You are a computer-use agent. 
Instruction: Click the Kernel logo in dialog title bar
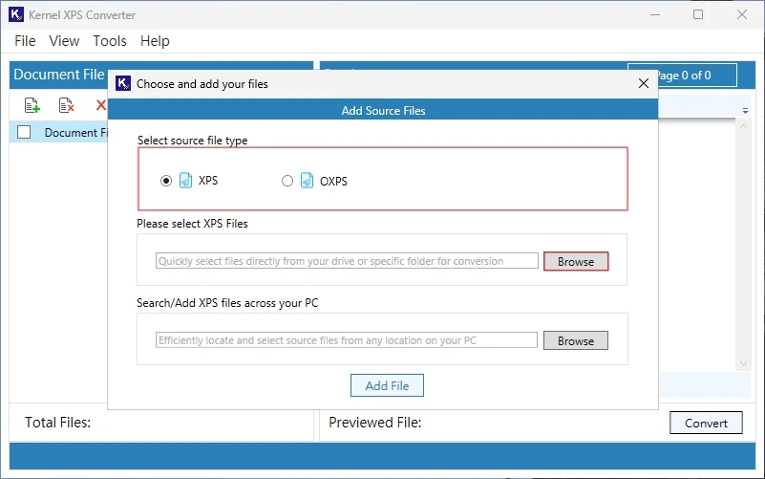point(123,83)
